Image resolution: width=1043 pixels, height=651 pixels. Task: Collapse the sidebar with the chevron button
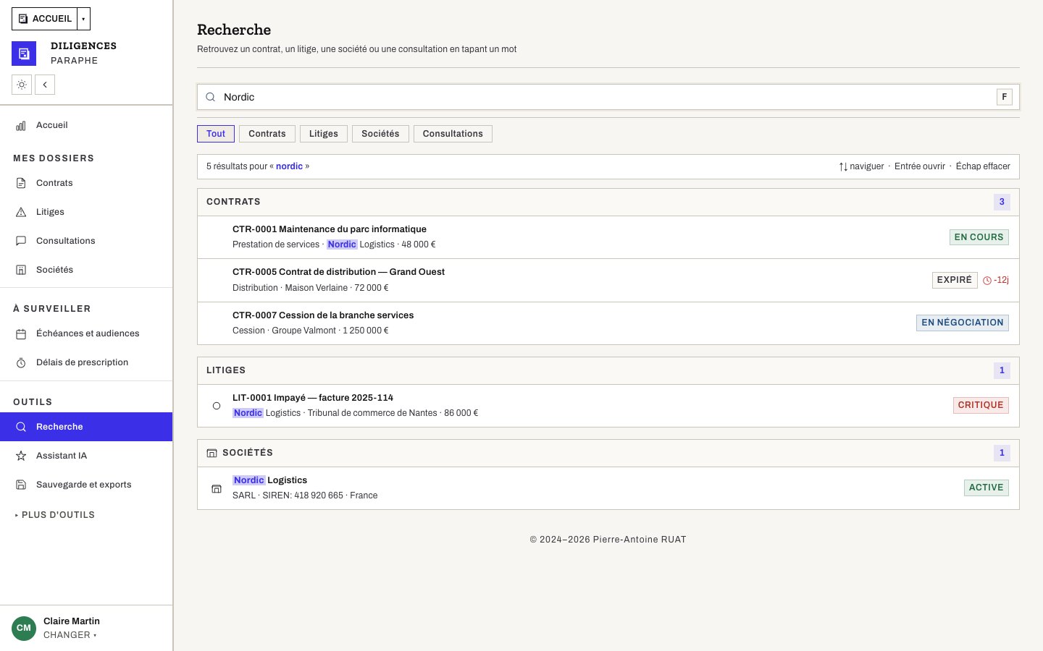click(x=45, y=85)
